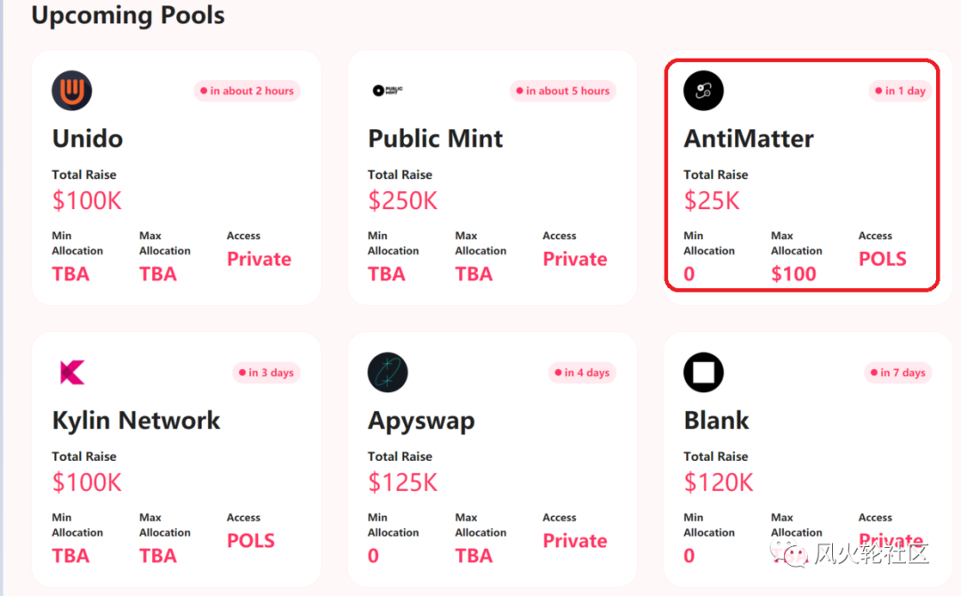The width and height of the screenshot is (961, 596).
Task: Click the WeChat watermark icon
Action: click(x=789, y=553)
